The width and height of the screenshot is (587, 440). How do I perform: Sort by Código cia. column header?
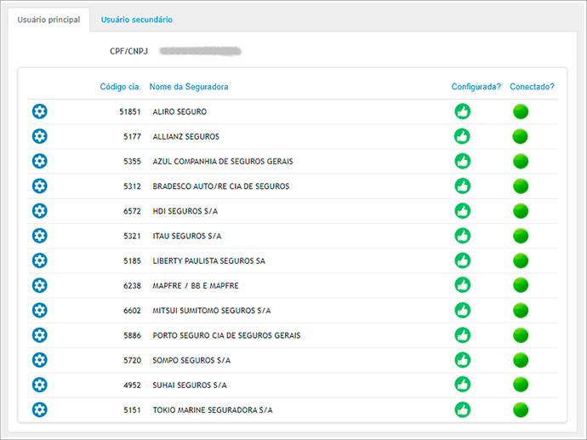(120, 87)
